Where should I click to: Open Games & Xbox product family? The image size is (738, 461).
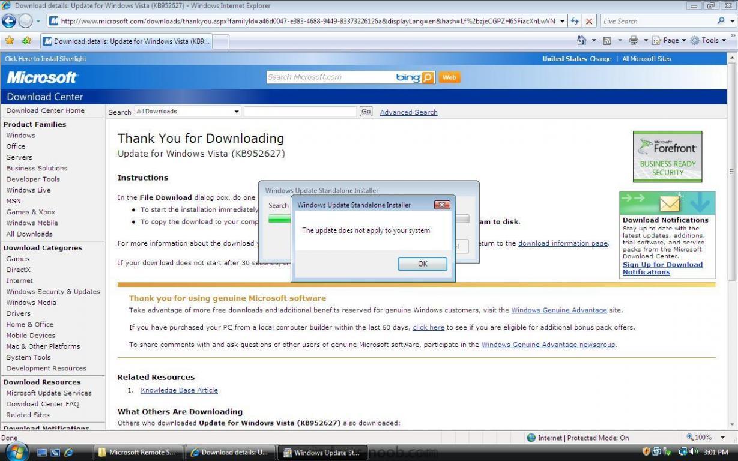pyautogui.click(x=31, y=212)
